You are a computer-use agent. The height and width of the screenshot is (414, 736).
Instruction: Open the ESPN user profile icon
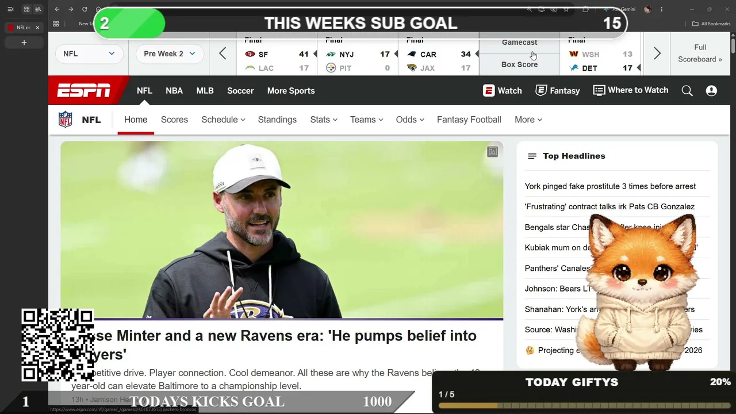[711, 90]
